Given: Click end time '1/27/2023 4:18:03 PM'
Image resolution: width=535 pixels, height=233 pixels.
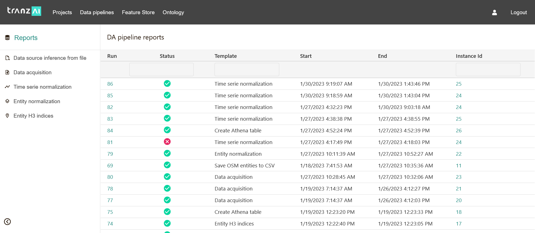Looking at the screenshot, I should pos(404,142).
